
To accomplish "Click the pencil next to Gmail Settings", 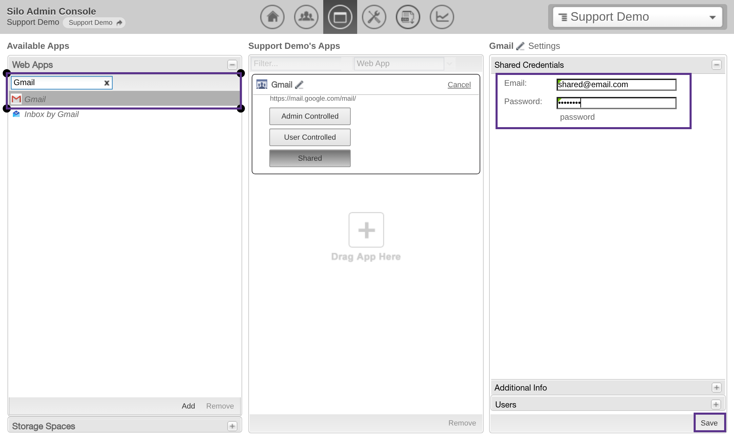I will (520, 46).
